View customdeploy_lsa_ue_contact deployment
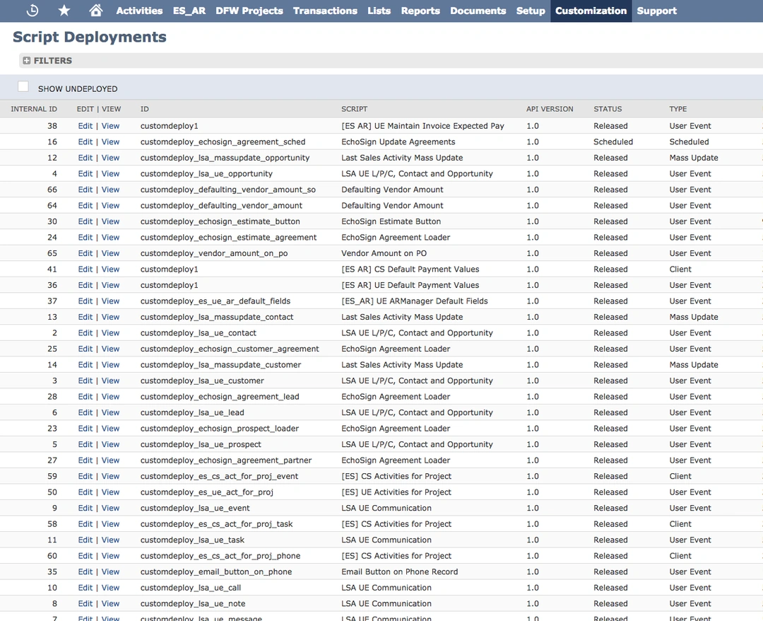763x621 pixels. click(110, 332)
